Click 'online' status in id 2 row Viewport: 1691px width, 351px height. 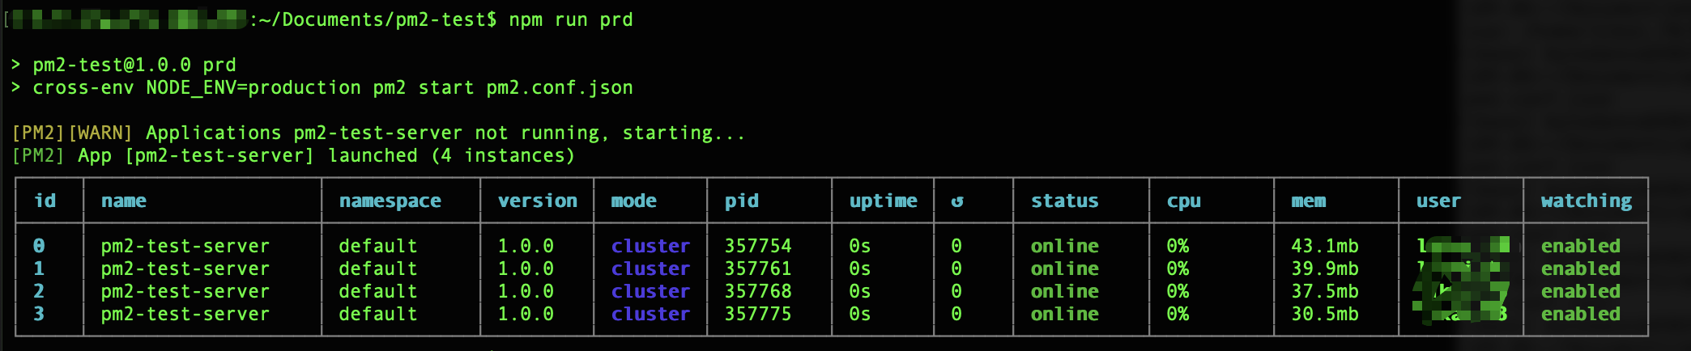point(1065,291)
